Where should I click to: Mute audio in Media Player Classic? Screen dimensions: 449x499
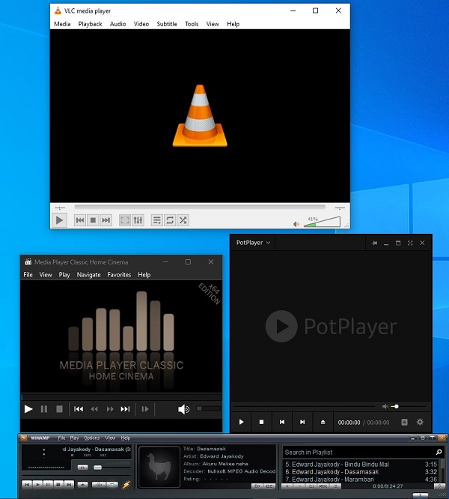tap(183, 409)
